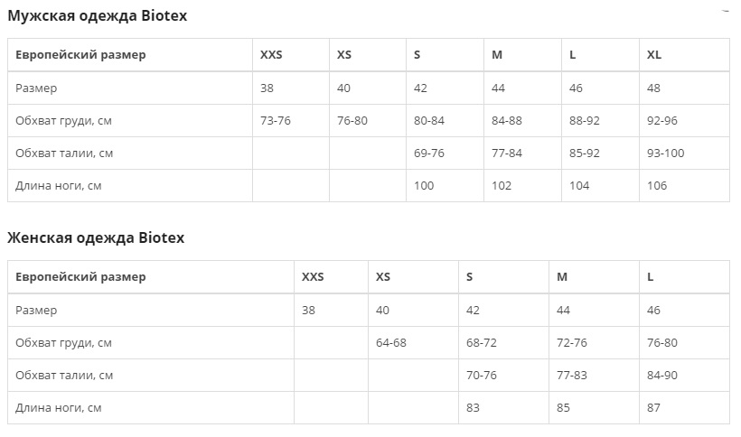Screen dimensions: 741x437
Task: Click the "Обхват талии, см" label in men's table
Action: point(64,153)
